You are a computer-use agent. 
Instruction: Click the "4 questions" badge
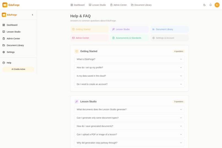tap(179, 51)
